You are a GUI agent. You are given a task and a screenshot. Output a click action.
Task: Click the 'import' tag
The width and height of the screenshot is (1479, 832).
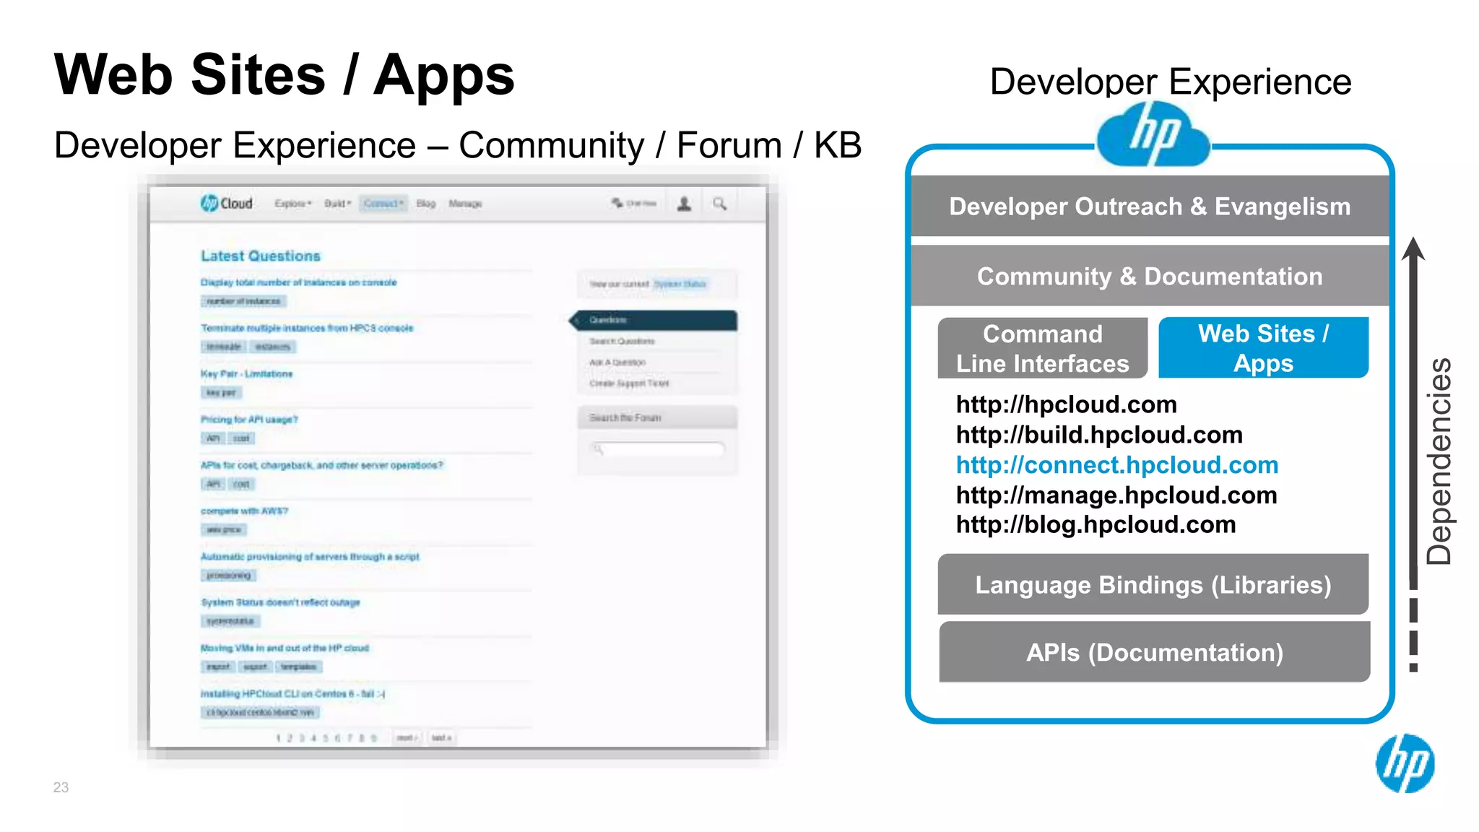pos(218,667)
